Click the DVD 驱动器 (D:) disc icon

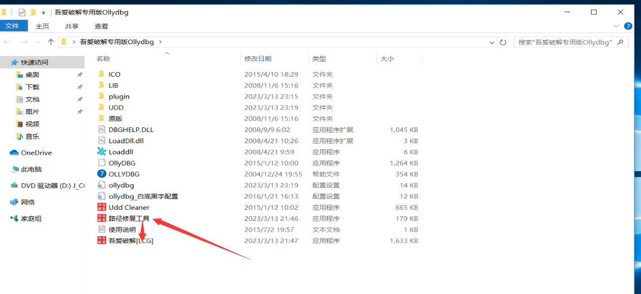click(14, 185)
